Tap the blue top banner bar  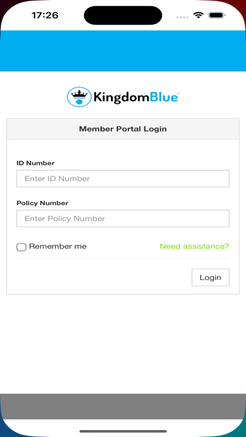tap(123, 51)
